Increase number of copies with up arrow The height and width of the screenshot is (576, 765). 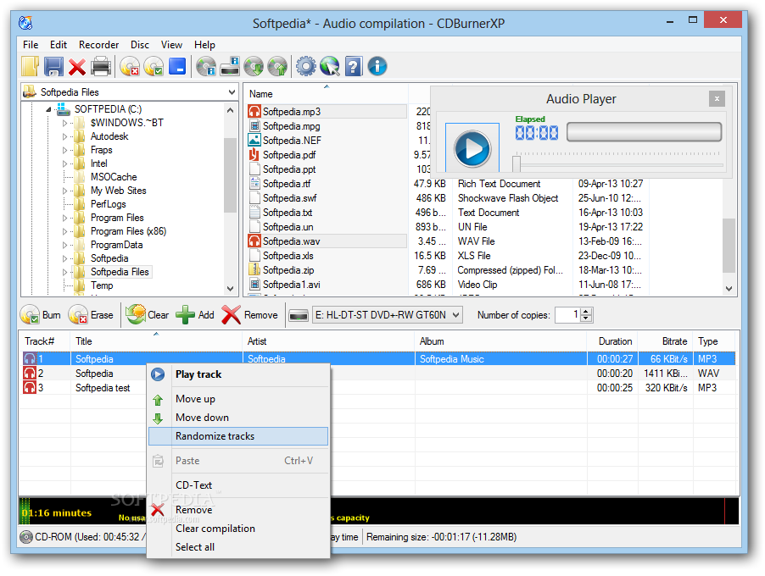[586, 312]
